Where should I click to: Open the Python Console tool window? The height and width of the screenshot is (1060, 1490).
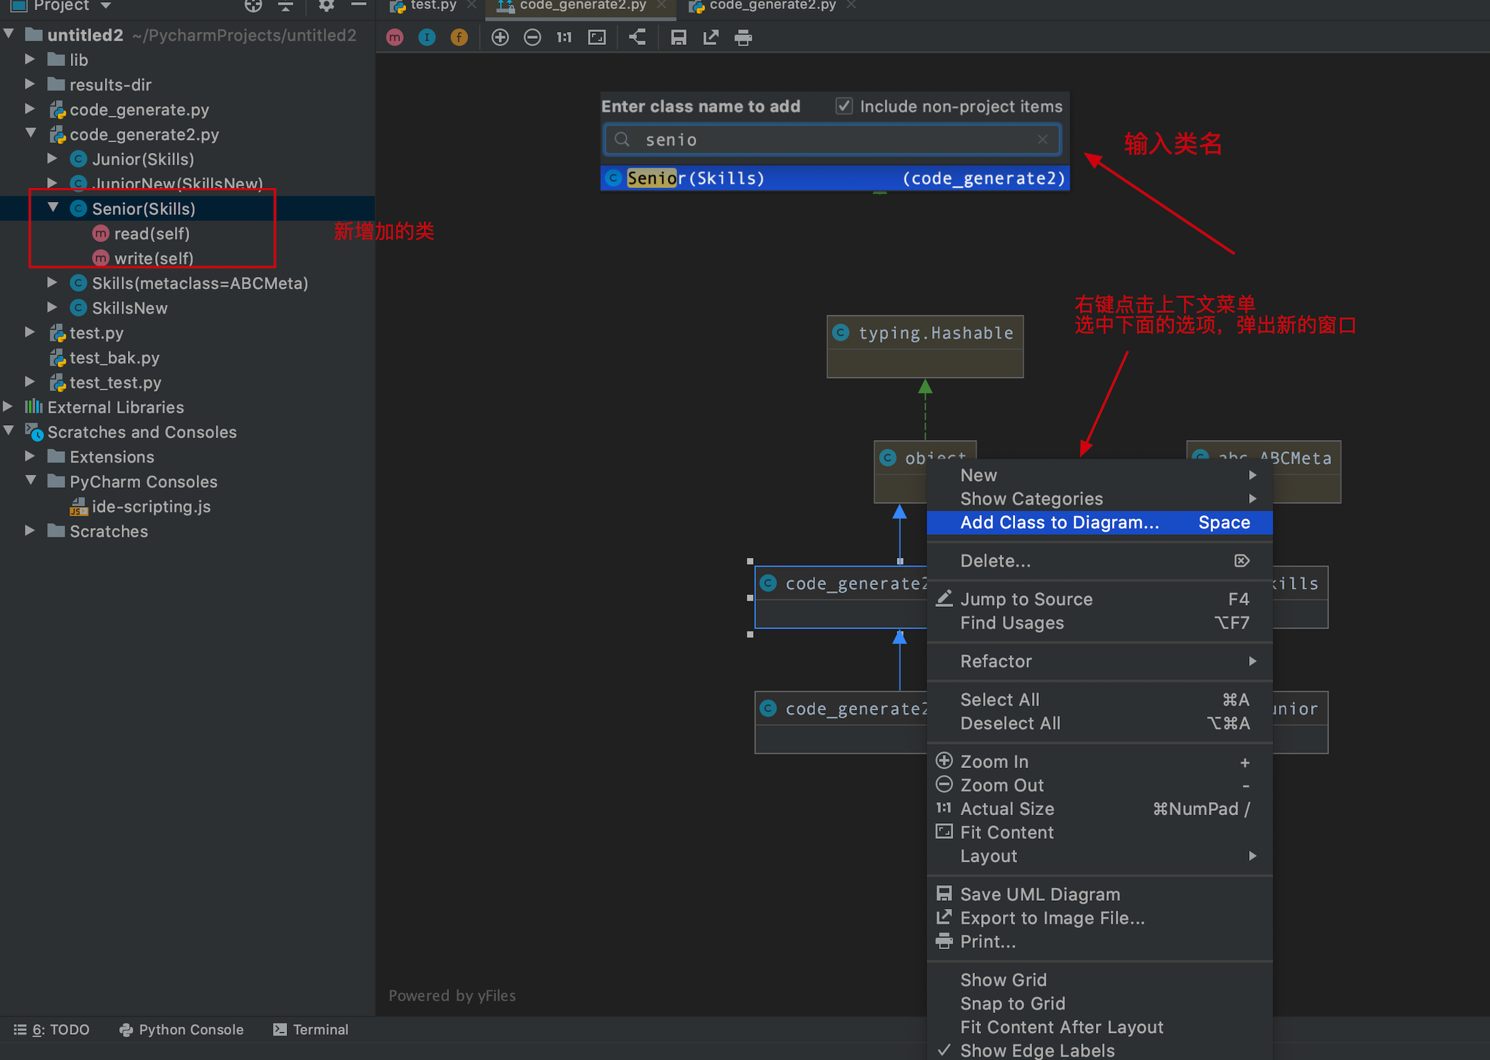click(181, 1029)
